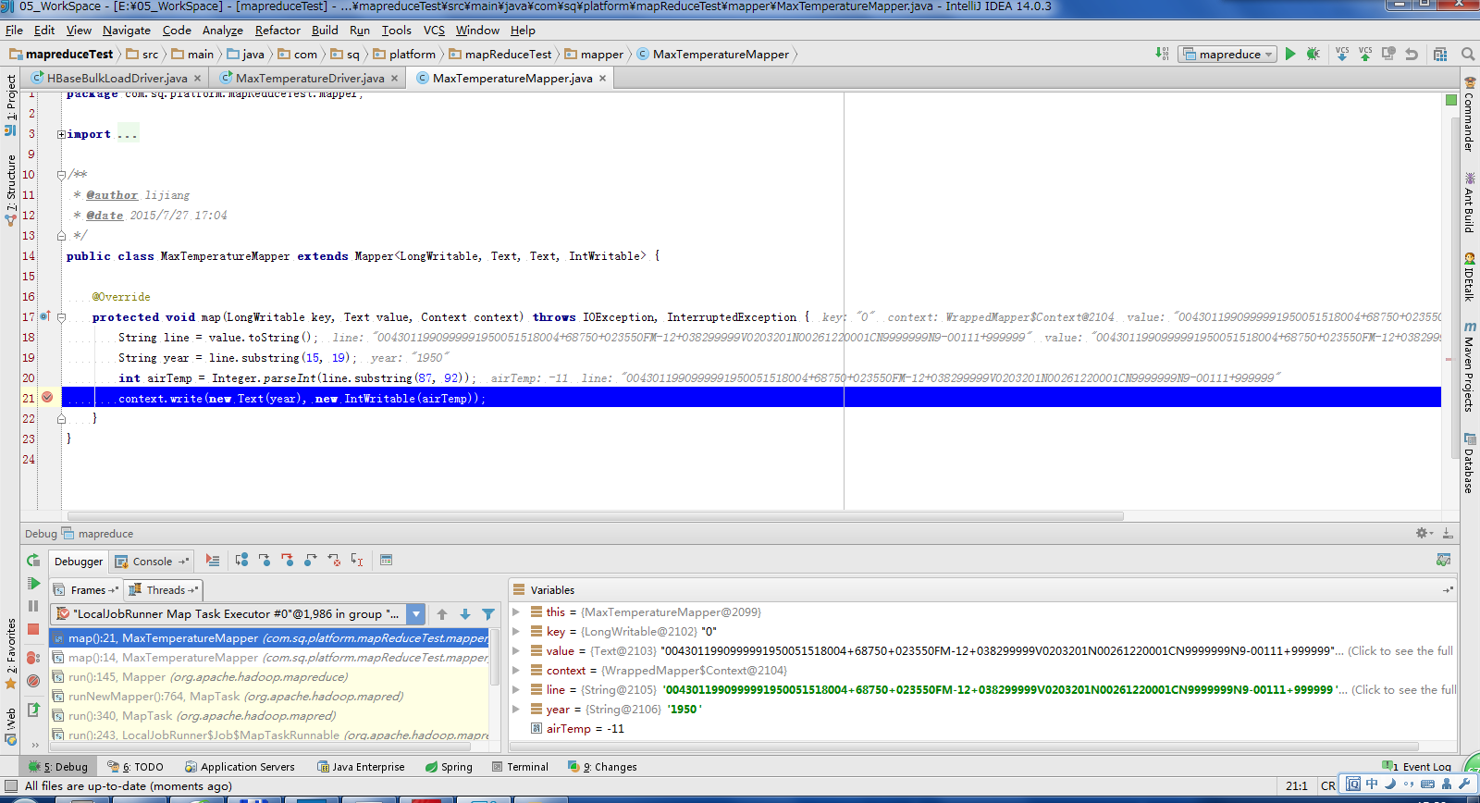The image size is (1480, 803).
Task: Select frame runNewMapper():764, MapTask
Action: [269, 697]
